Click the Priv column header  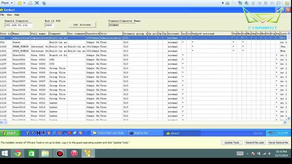111,34
